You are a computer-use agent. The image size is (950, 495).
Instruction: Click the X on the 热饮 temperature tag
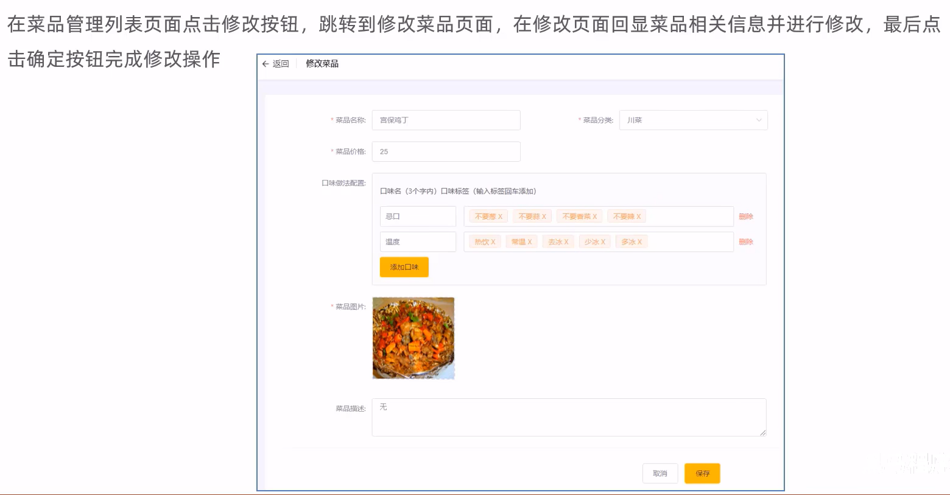point(492,241)
